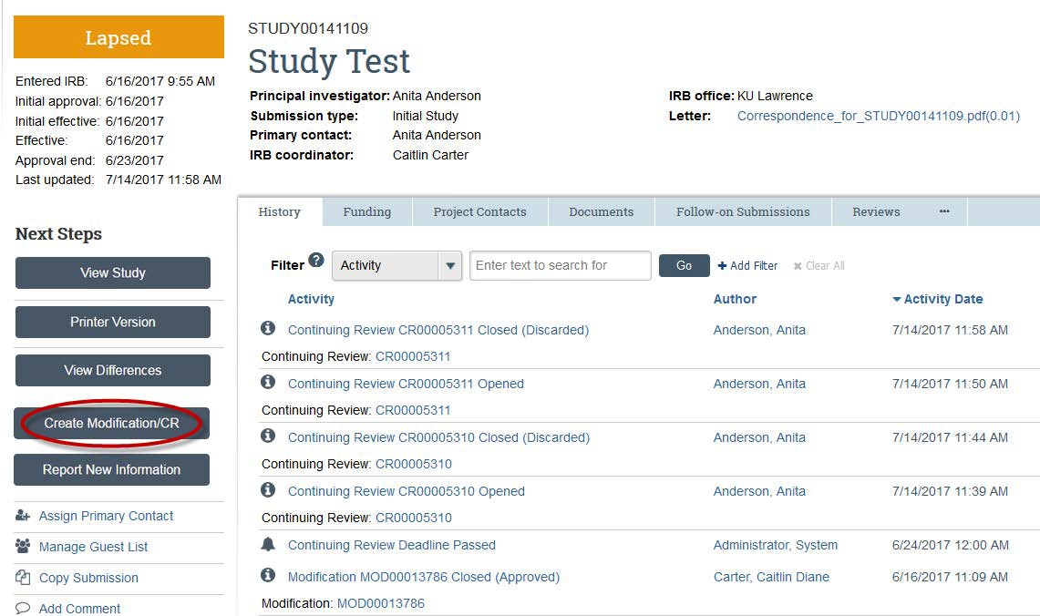Click the Printer Version button
The width and height of the screenshot is (1040, 616).
pos(113,322)
